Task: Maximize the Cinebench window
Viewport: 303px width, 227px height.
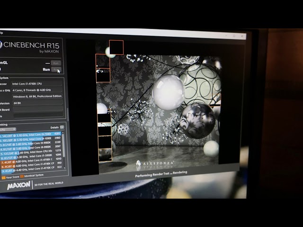Action: (234, 36)
